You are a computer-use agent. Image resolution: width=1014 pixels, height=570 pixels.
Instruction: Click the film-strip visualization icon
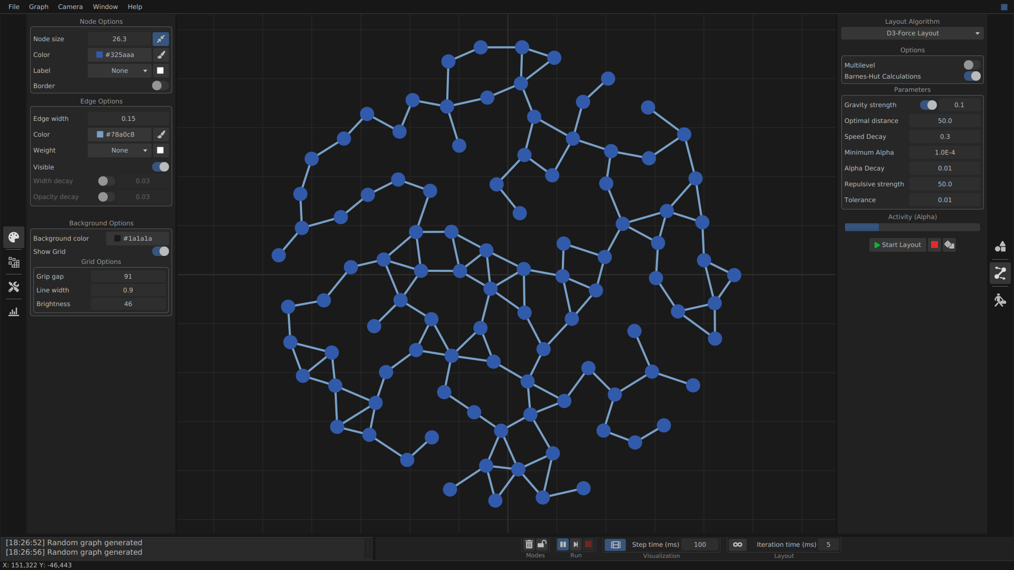pyautogui.click(x=615, y=545)
